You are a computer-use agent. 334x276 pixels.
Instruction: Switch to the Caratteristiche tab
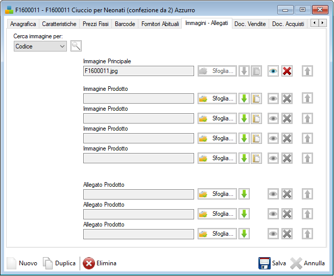[x=59, y=24]
